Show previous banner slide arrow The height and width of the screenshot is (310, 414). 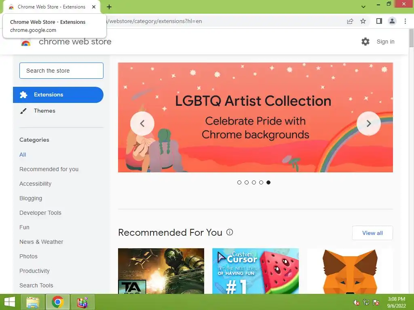pos(142,124)
